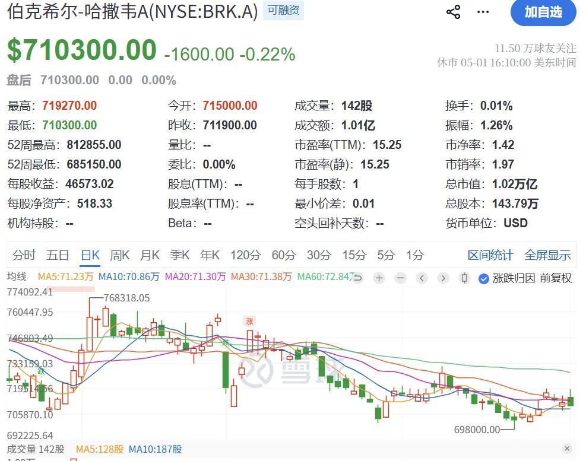This screenshot has width=586, height=461.
Task: Click the 昨收 value 711900.00
Action: (x=230, y=125)
